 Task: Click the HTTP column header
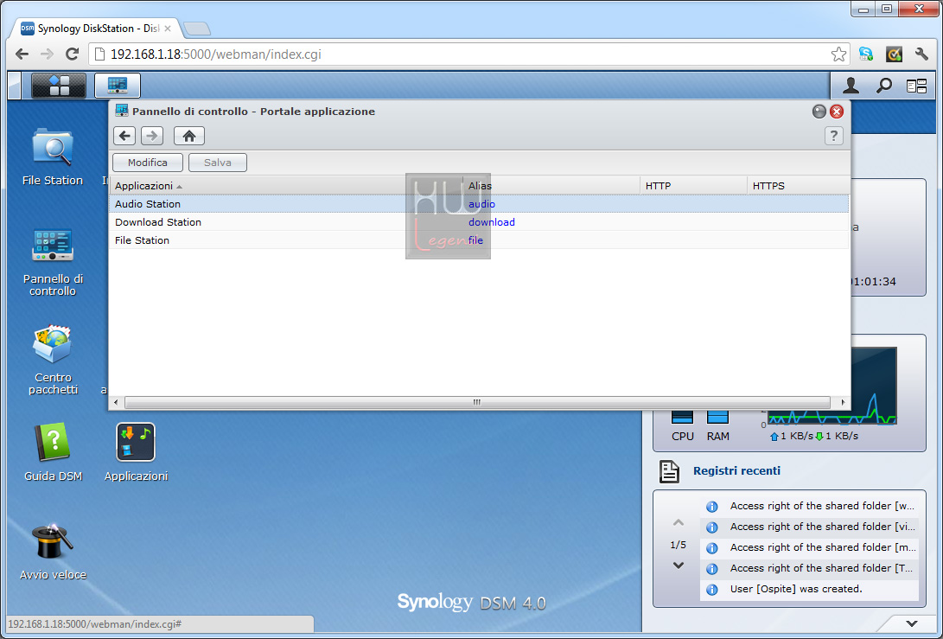[693, 186]
